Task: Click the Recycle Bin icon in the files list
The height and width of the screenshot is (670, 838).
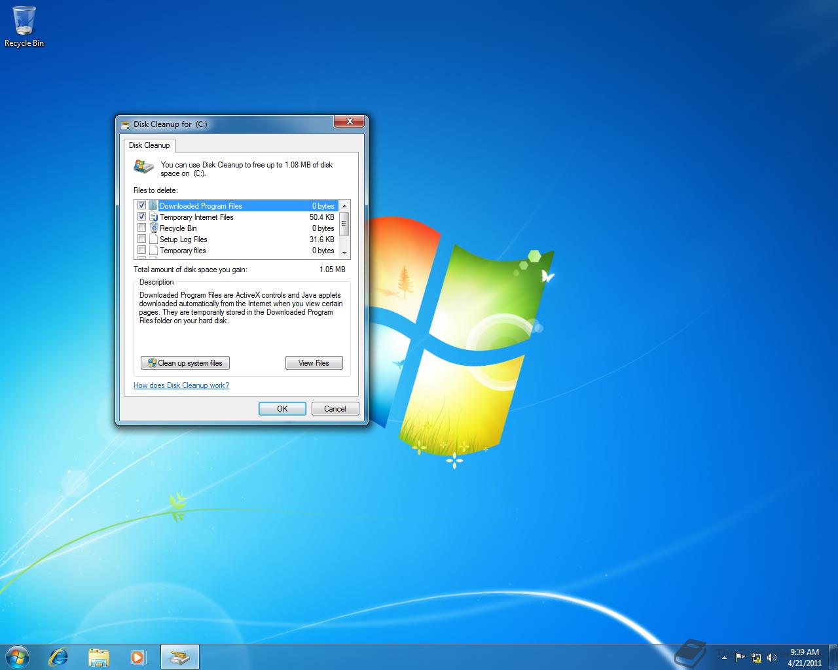Action: 153,228
